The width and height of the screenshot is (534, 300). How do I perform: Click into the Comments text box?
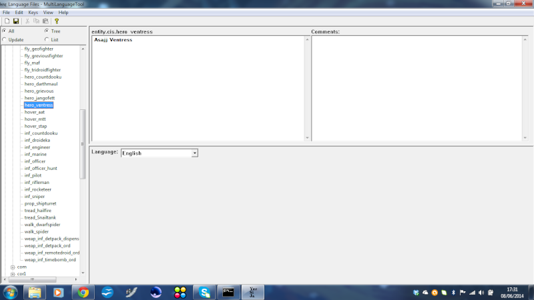(x=417, y=89)
